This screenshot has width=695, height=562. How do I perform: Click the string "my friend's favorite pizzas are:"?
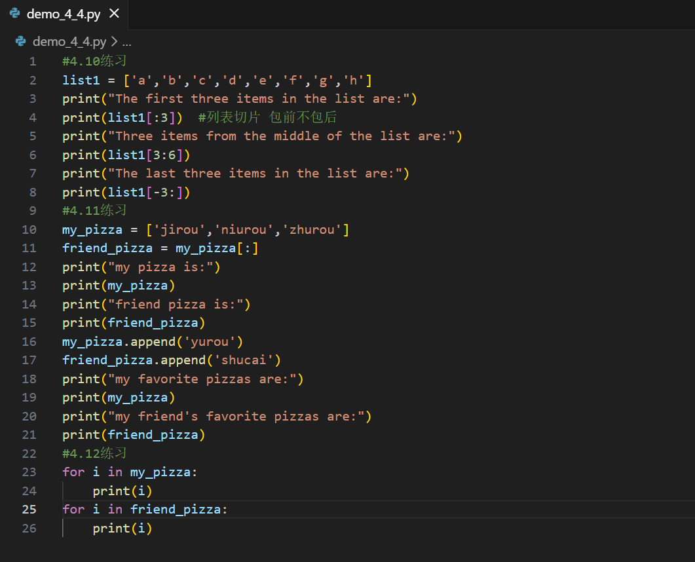click(236, 416)
